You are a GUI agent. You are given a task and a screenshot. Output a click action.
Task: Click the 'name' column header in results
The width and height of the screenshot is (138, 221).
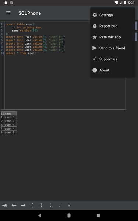coord(11,113)
